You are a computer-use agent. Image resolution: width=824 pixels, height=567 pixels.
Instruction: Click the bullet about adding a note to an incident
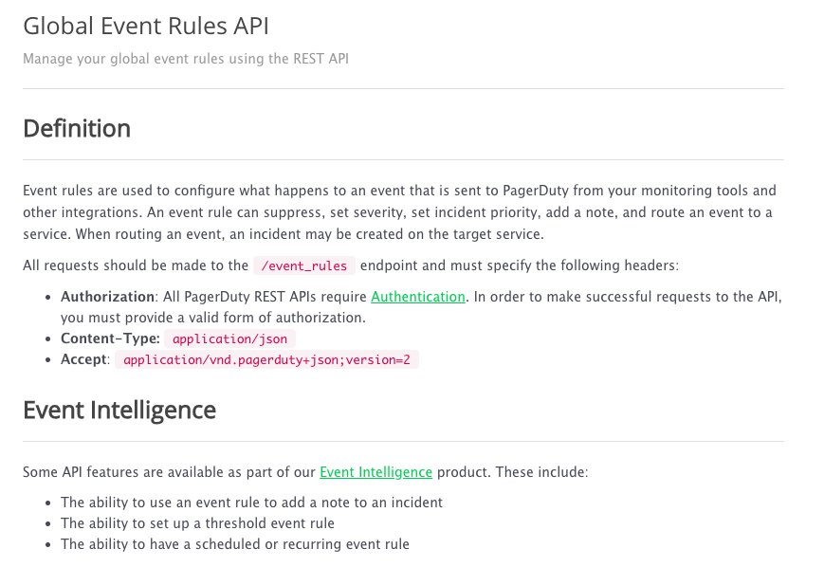[x=251, y=503]
